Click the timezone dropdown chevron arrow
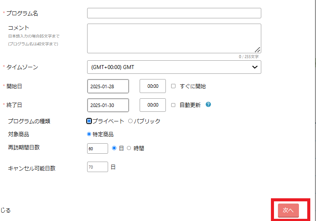 255,67
